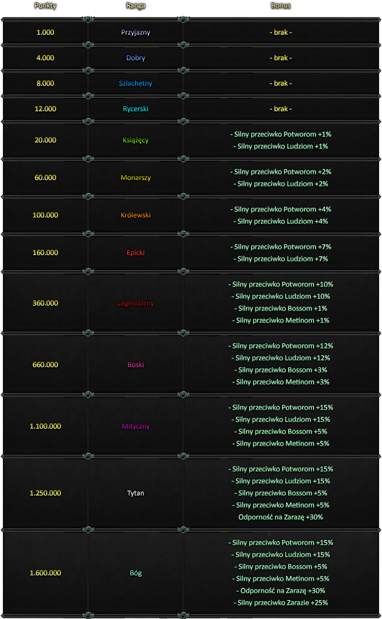Click the Bonus column header
The height and width of the screenshot is (619, 382).
tap(281, 6)
